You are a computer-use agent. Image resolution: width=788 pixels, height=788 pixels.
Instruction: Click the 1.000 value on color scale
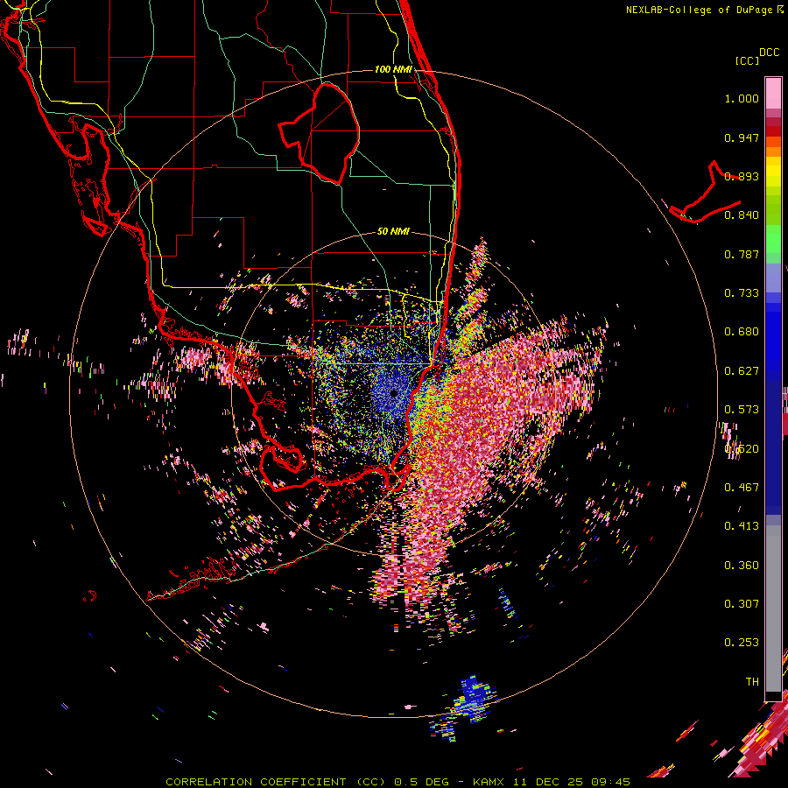(742, 98)
